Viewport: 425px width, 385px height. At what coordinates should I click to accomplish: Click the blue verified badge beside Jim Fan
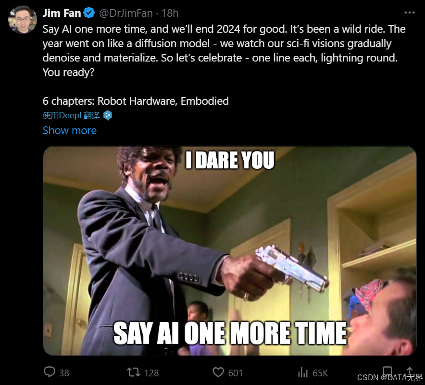click(x=89, y=12)
